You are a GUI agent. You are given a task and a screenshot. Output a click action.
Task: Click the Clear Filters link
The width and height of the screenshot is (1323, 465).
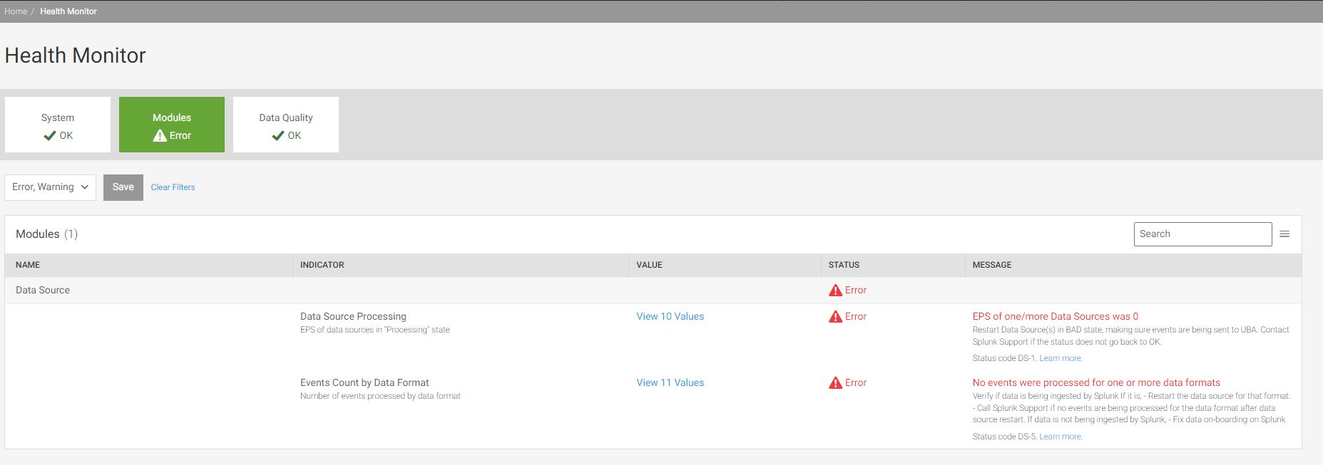pos(173,187)
